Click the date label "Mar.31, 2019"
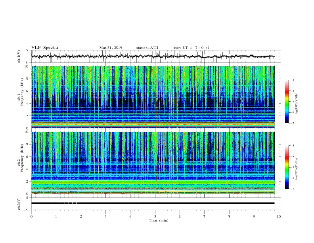Viewport: 314px width, 243px height. pyautogui.click(x=111, y=48)
